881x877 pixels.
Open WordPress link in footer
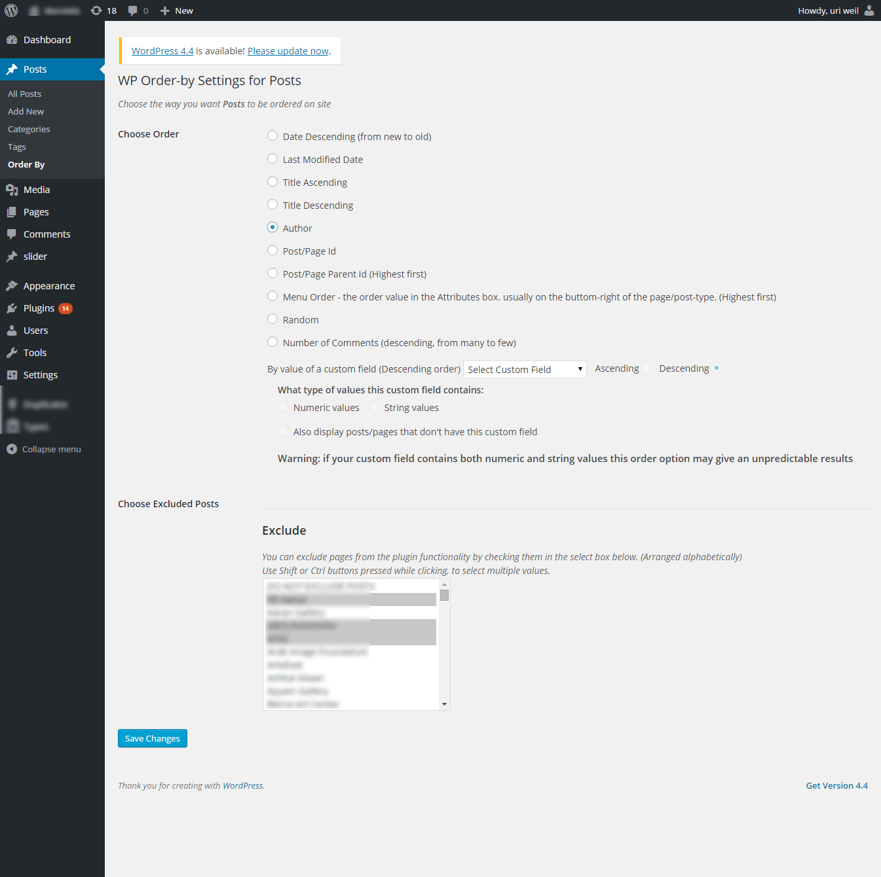coord(243,785)
